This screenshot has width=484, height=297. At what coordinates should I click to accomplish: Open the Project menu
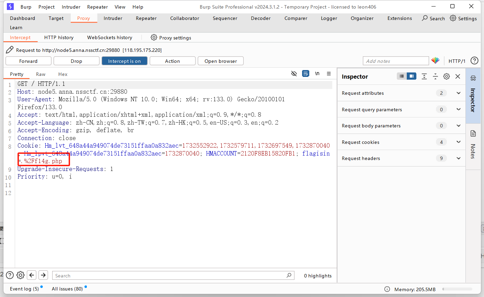[46, 7]
